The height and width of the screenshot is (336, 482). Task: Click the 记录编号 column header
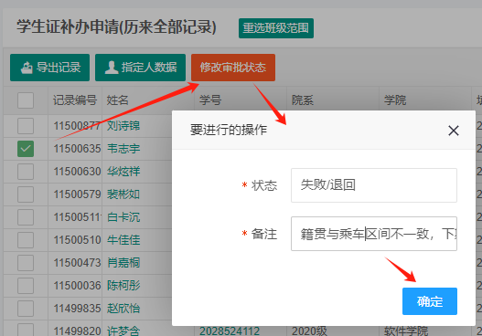75,100
